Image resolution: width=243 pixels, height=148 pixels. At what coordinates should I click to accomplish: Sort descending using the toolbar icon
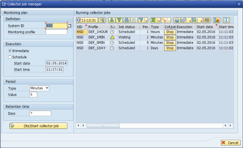point(119,20)
